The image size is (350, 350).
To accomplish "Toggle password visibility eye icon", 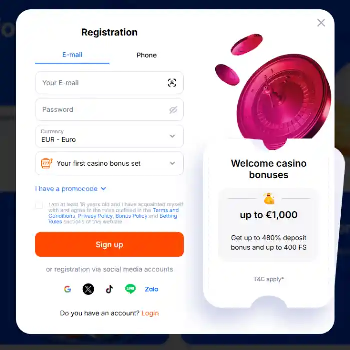I will (173, 110).
